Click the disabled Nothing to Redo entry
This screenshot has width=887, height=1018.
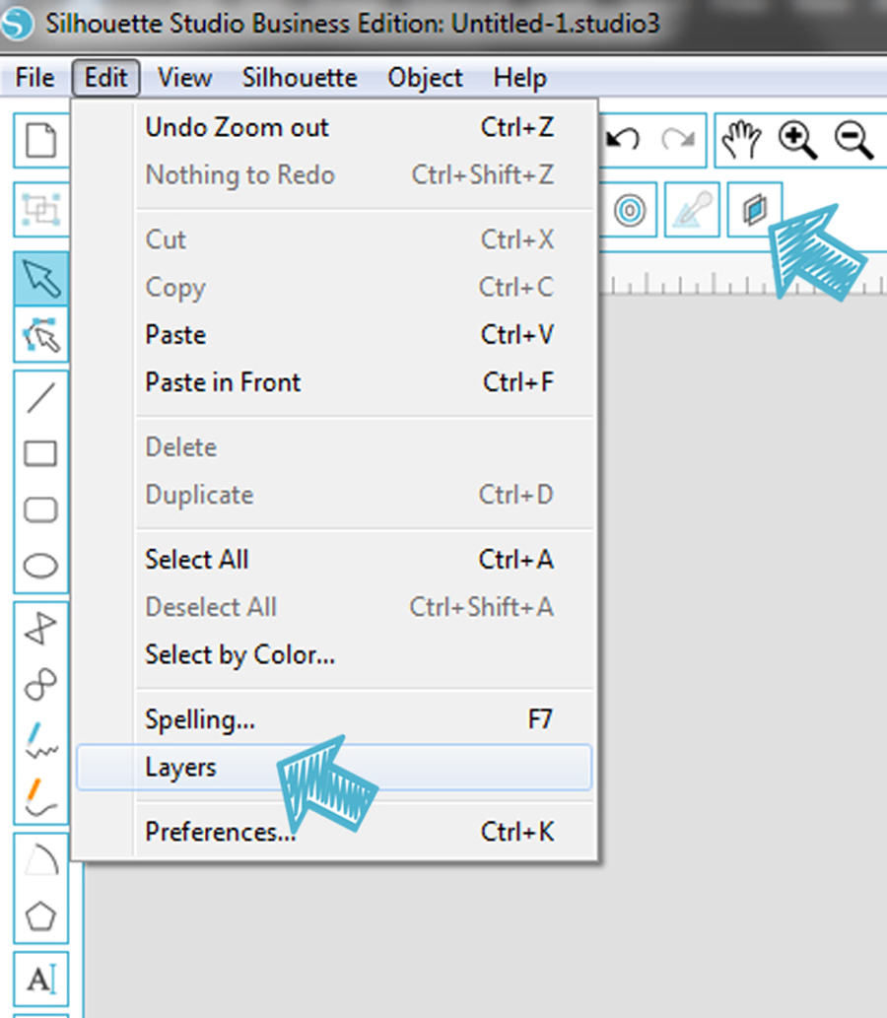point(334,174)
